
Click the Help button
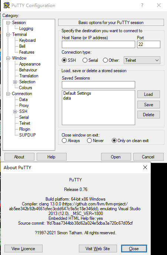[51, 157]
